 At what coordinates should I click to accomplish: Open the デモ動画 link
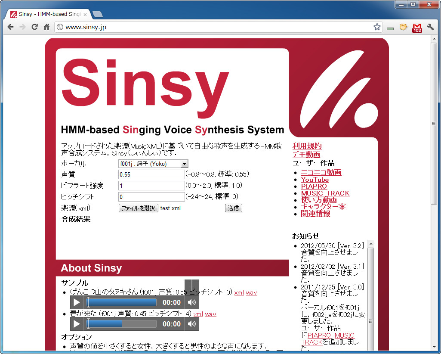[306, 155]
